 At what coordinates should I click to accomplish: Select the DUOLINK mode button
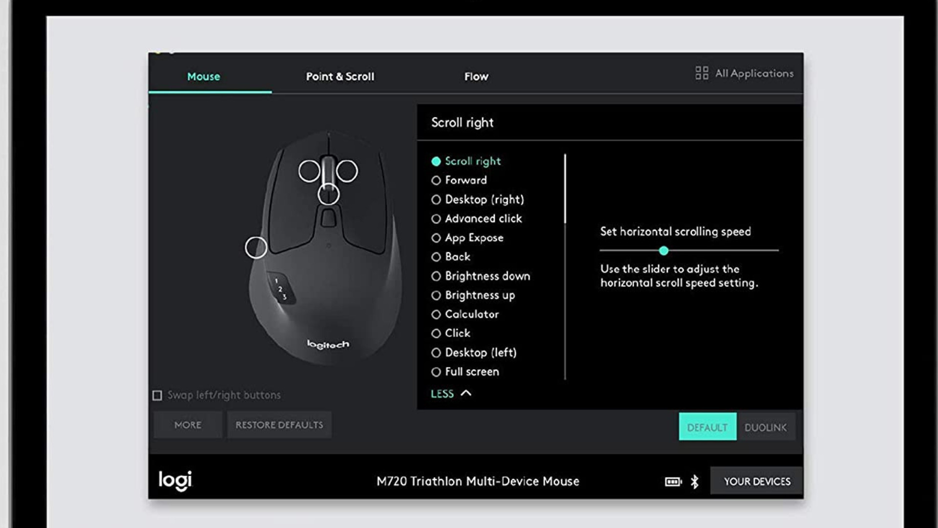click(x=766, y=427)
